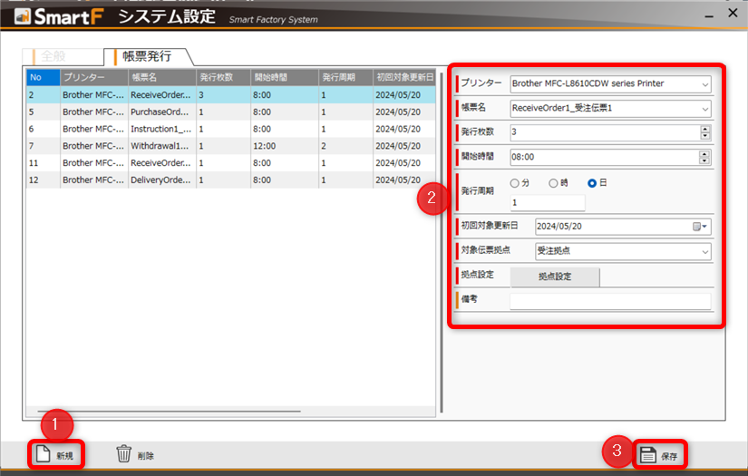Increase 発行枚数 with the up arrow
The width and height of the screenshot is (748, 476).
(x=704, y=129)
